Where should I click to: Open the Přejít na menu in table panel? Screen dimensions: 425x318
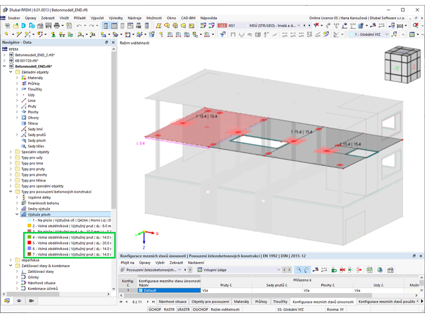coord(127,263)
